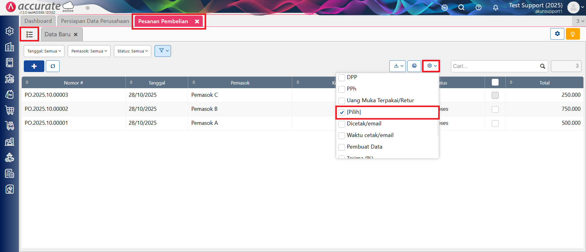Enable the DPP column checkbox
This screenshot has width=586, height=252.
click(x=342, y=77)
